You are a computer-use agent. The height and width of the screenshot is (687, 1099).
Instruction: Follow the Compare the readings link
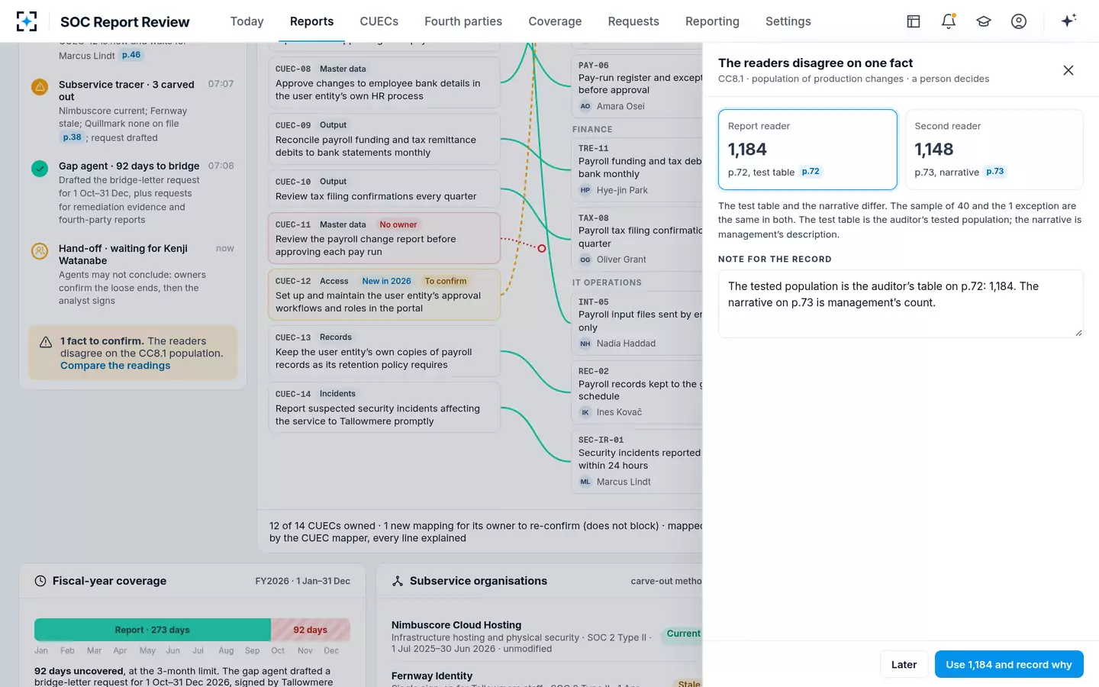115,366
